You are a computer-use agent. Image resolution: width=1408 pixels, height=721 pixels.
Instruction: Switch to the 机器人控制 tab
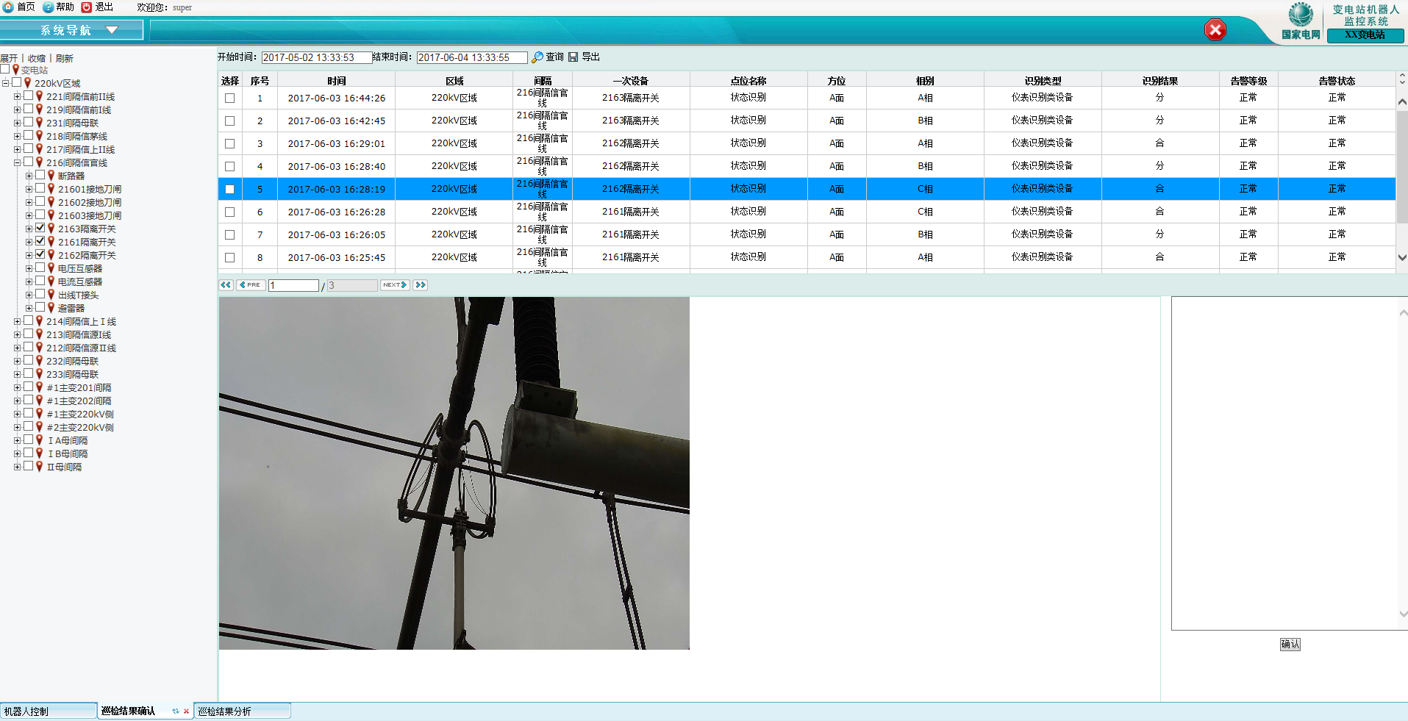tap(49, 711)
